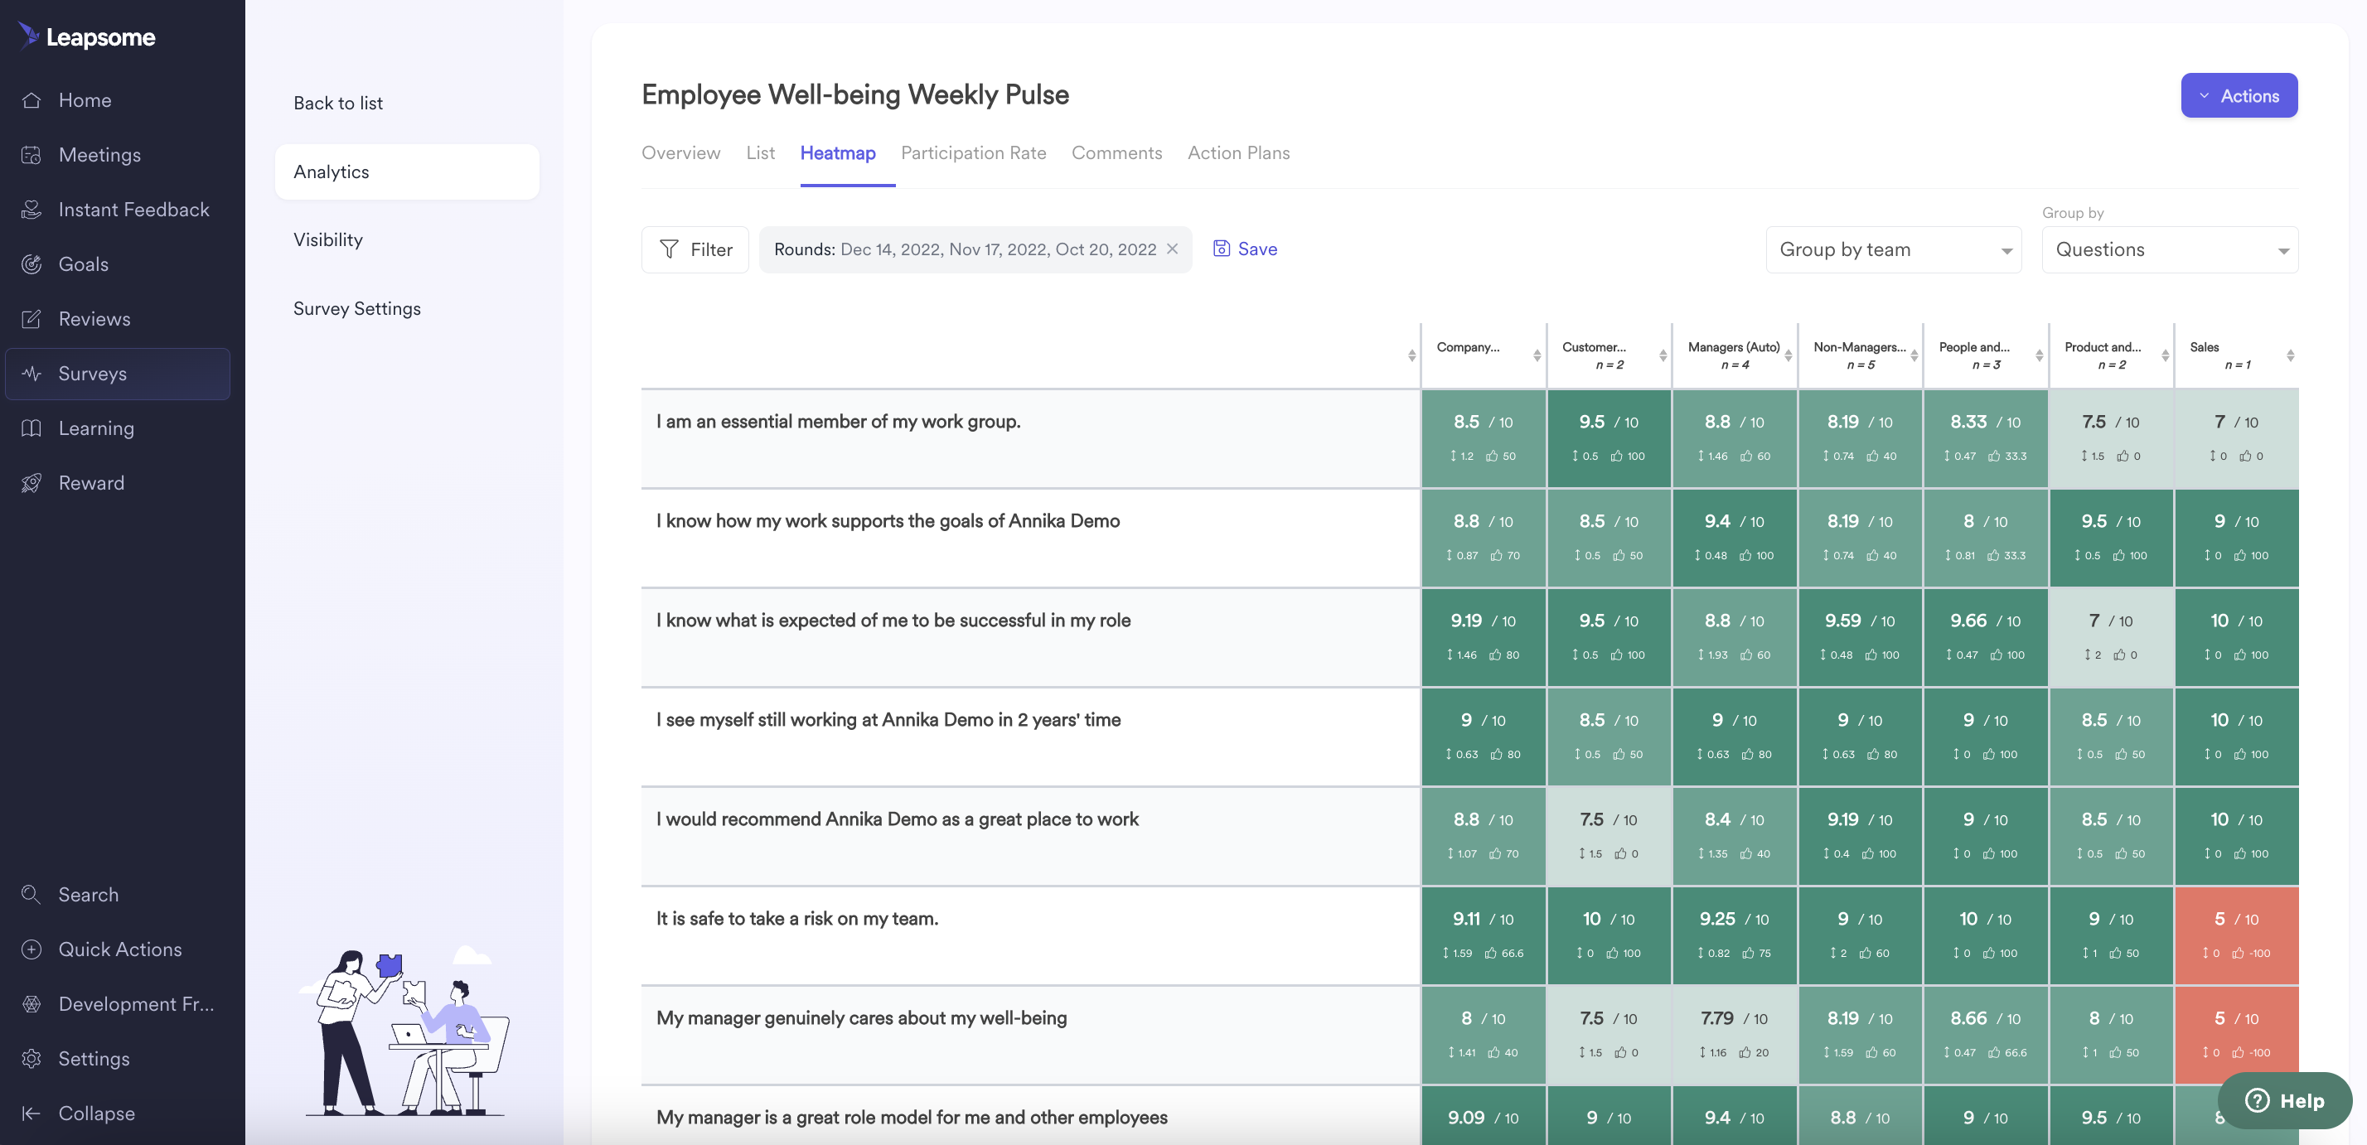Click the Goals target icon
Screen dimensions: 2367x1145
point(31,264)
